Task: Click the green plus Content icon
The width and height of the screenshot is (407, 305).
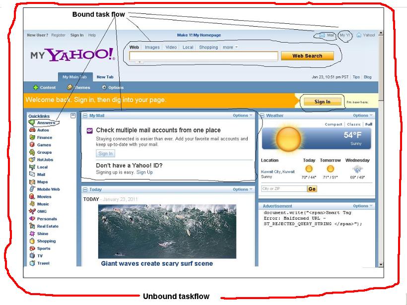Action: 36,87
